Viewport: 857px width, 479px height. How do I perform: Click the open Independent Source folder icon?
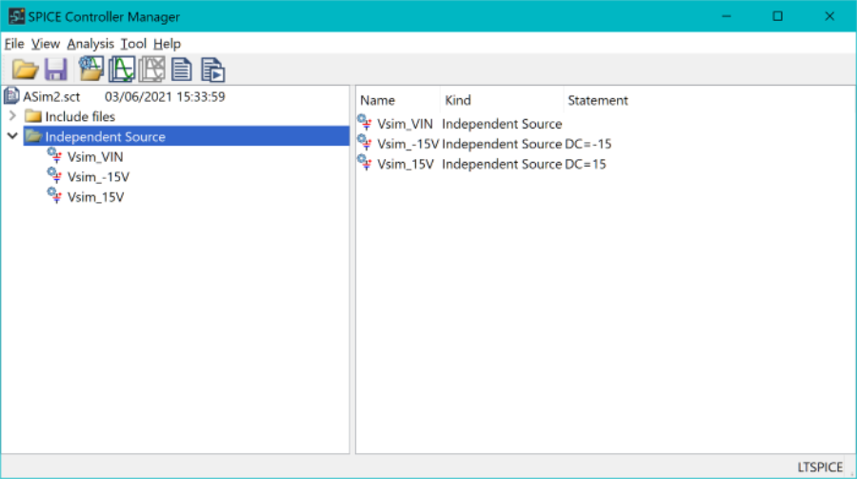tap(33, 136)
